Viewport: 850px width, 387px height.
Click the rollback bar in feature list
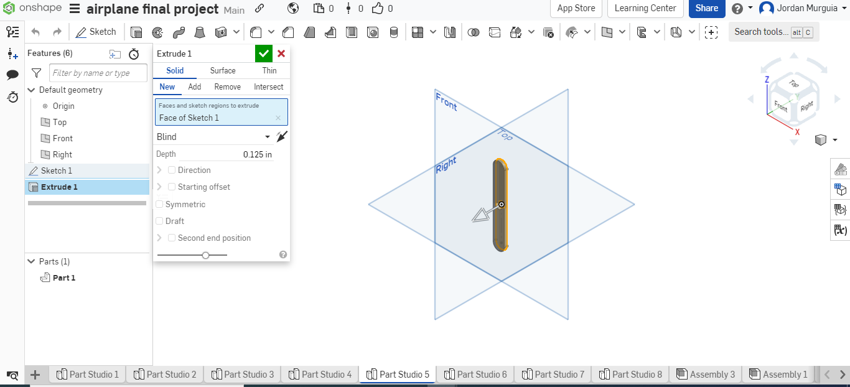[x=87, y=203]
